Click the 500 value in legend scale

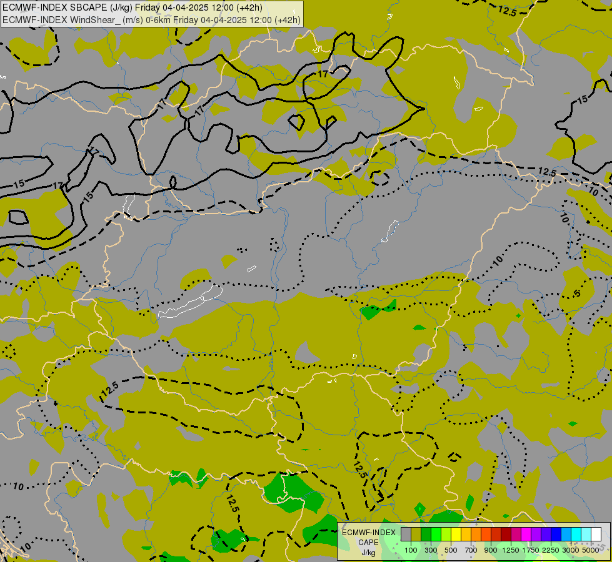tap(451, 550)
